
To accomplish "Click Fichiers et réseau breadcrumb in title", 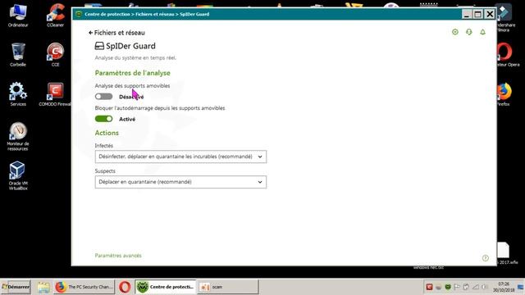I will coord(155,14).
